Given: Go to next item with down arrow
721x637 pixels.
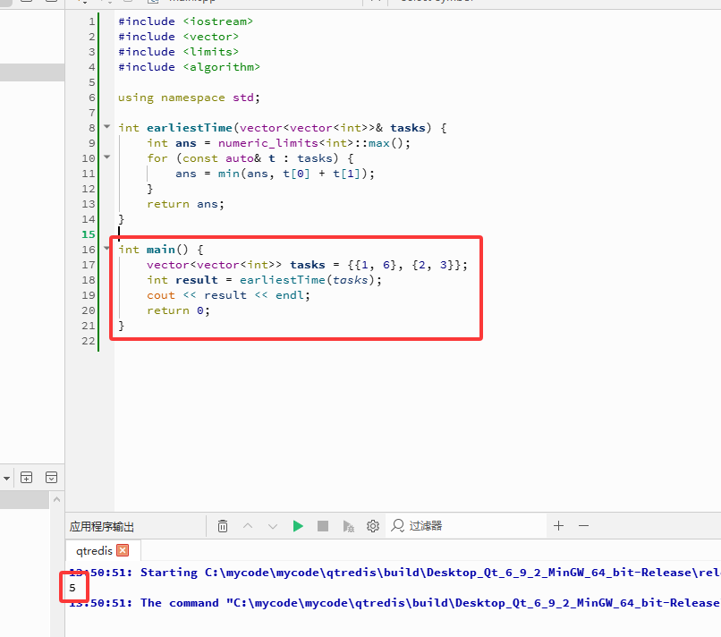Looking at the screenshot, I should 273,526.
